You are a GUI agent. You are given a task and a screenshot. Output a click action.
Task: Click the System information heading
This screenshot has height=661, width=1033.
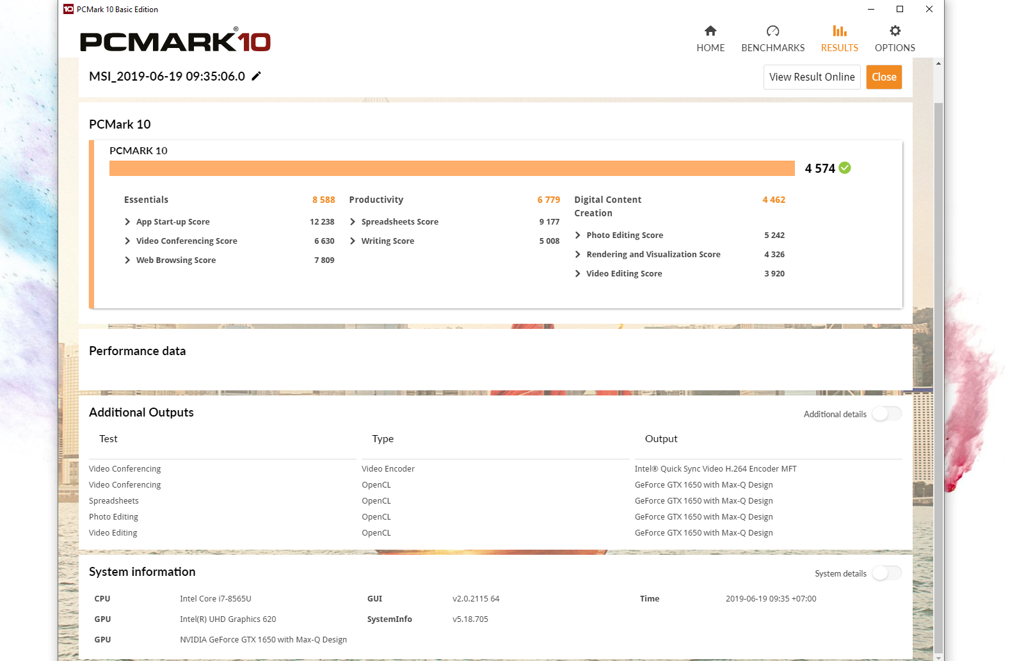(142, 572)
